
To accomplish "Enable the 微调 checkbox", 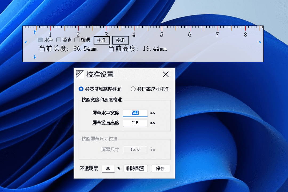I will (x=77, y=40).
